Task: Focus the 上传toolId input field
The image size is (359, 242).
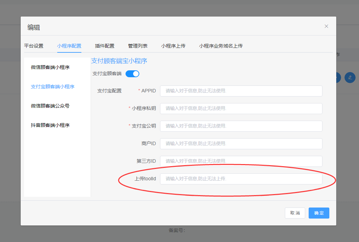Action: [241, 179]
